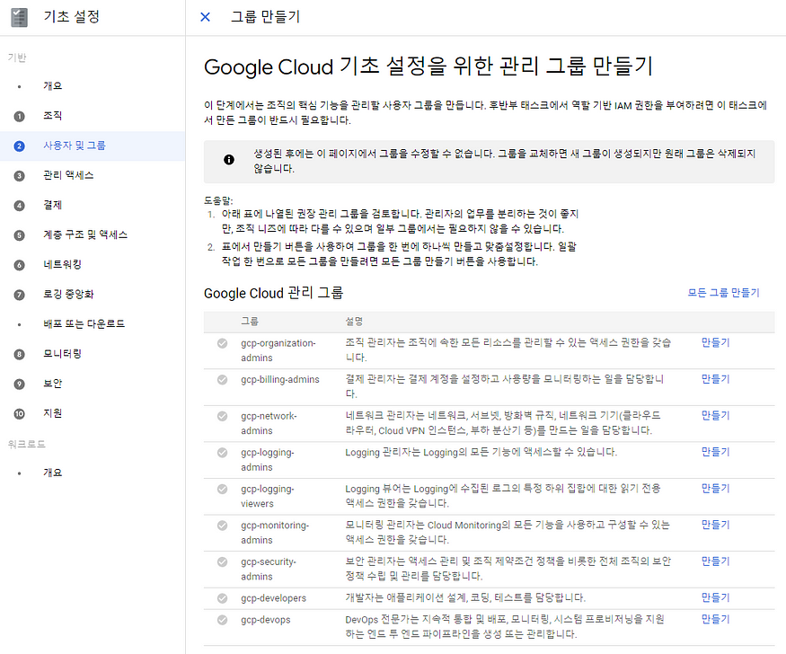Viewport: 786px width, 654px height.
Task: Click check icon for gcp-network-admins
Action: click(222, 417)
